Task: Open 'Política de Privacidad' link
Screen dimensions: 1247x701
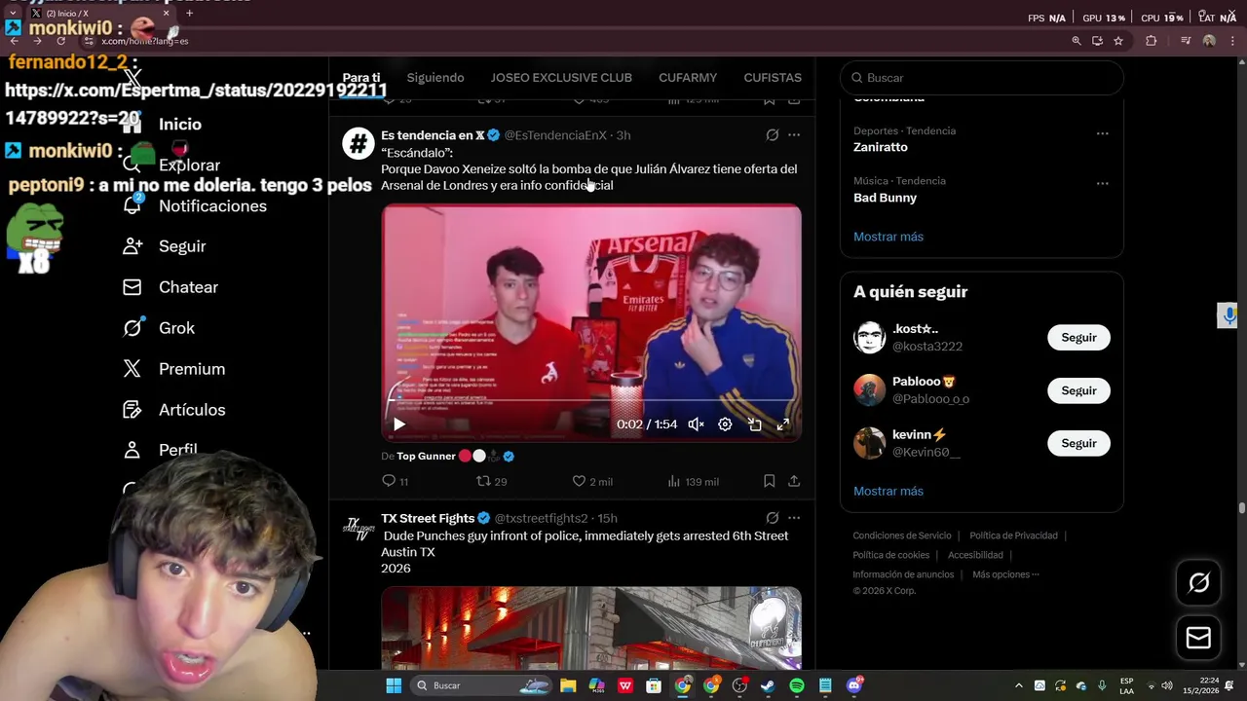Action: [1013, 535]
